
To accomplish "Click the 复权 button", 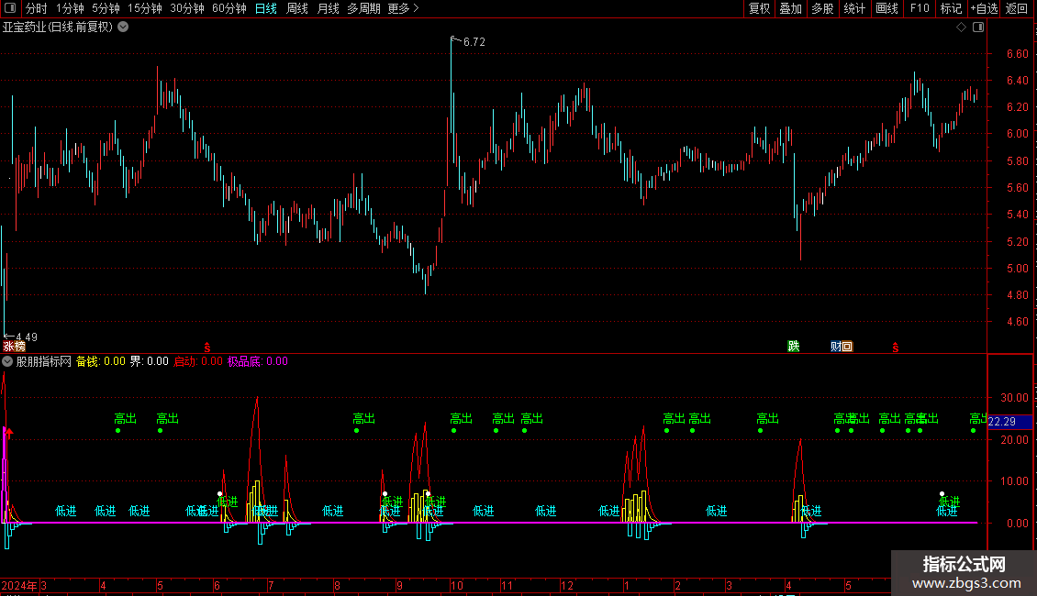I will [759, 8].
